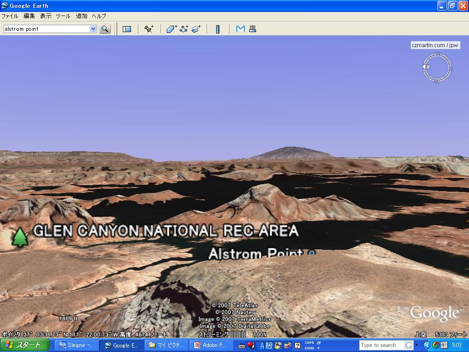
Task: Add a polygon using the toolbar icon
Action: click(x=171, y=29)
